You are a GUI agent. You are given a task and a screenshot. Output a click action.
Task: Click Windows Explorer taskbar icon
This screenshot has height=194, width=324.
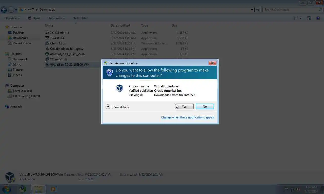tap(38, 189)
